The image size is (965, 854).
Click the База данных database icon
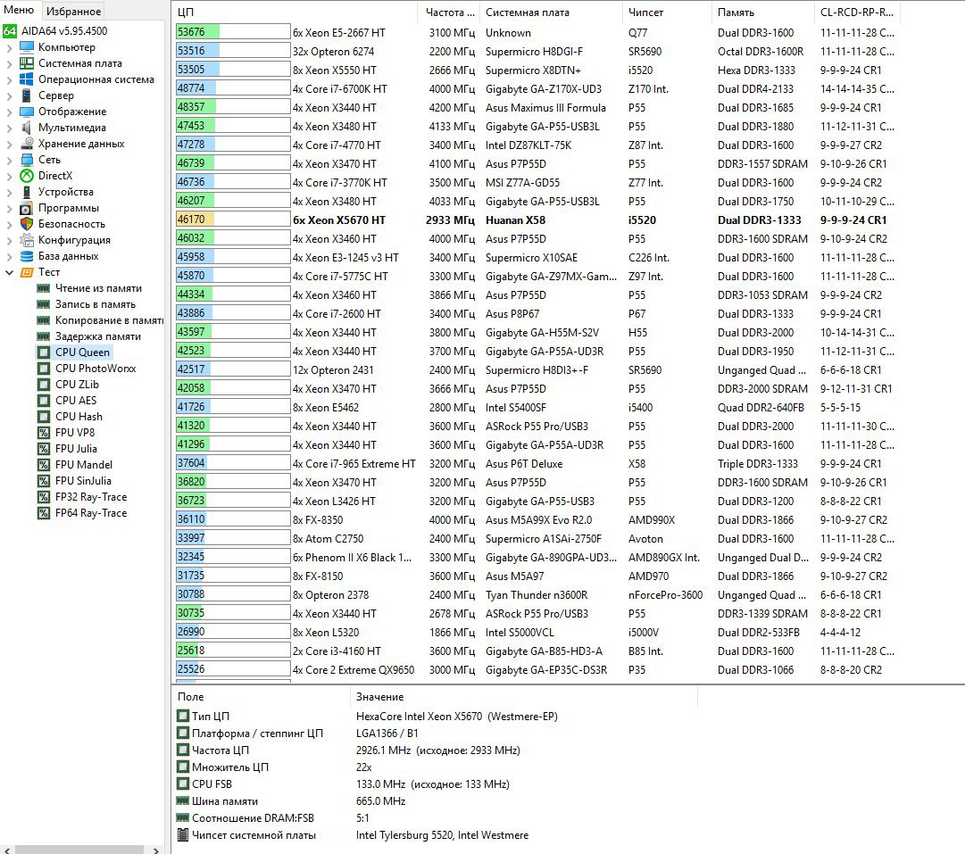(x=27, y=256)
